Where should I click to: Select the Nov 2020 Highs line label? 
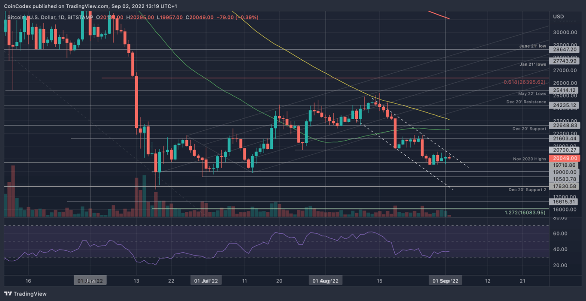point(529,159)
